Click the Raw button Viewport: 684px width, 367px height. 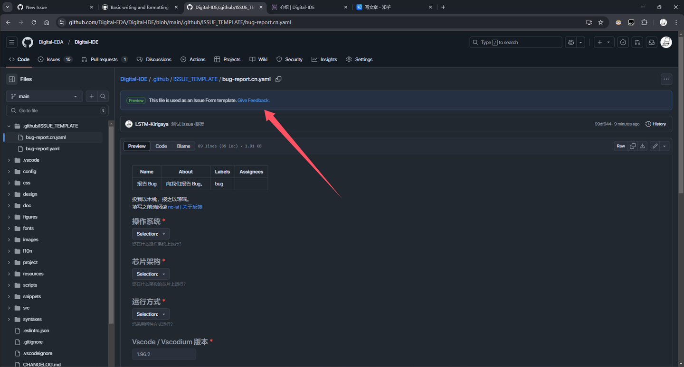coord(620,146)
